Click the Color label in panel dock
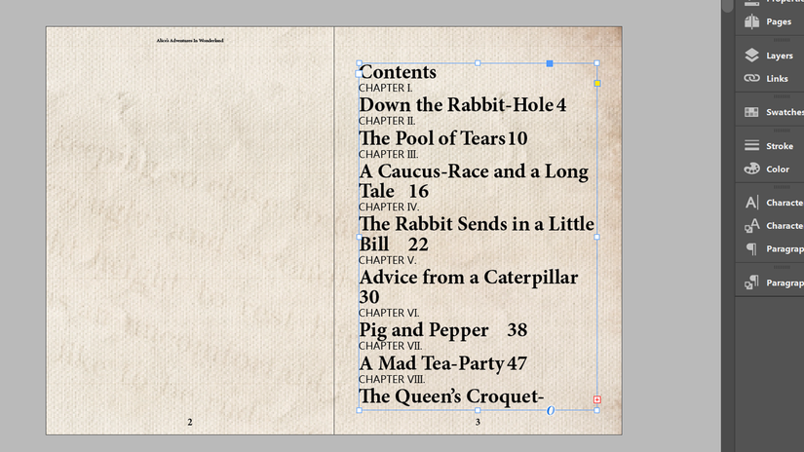 pyautogui.click(x=778, y=169)
